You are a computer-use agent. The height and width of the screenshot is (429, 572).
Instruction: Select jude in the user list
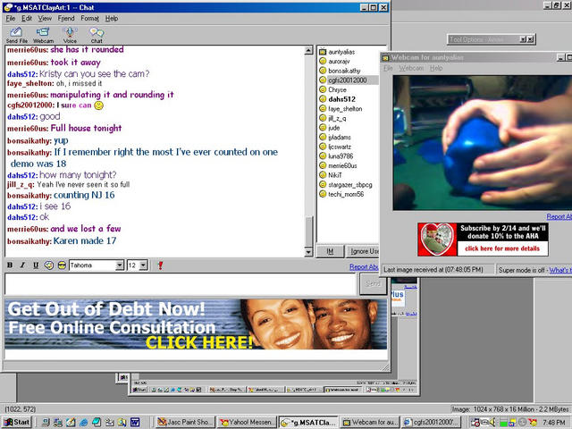pos(333,128)
